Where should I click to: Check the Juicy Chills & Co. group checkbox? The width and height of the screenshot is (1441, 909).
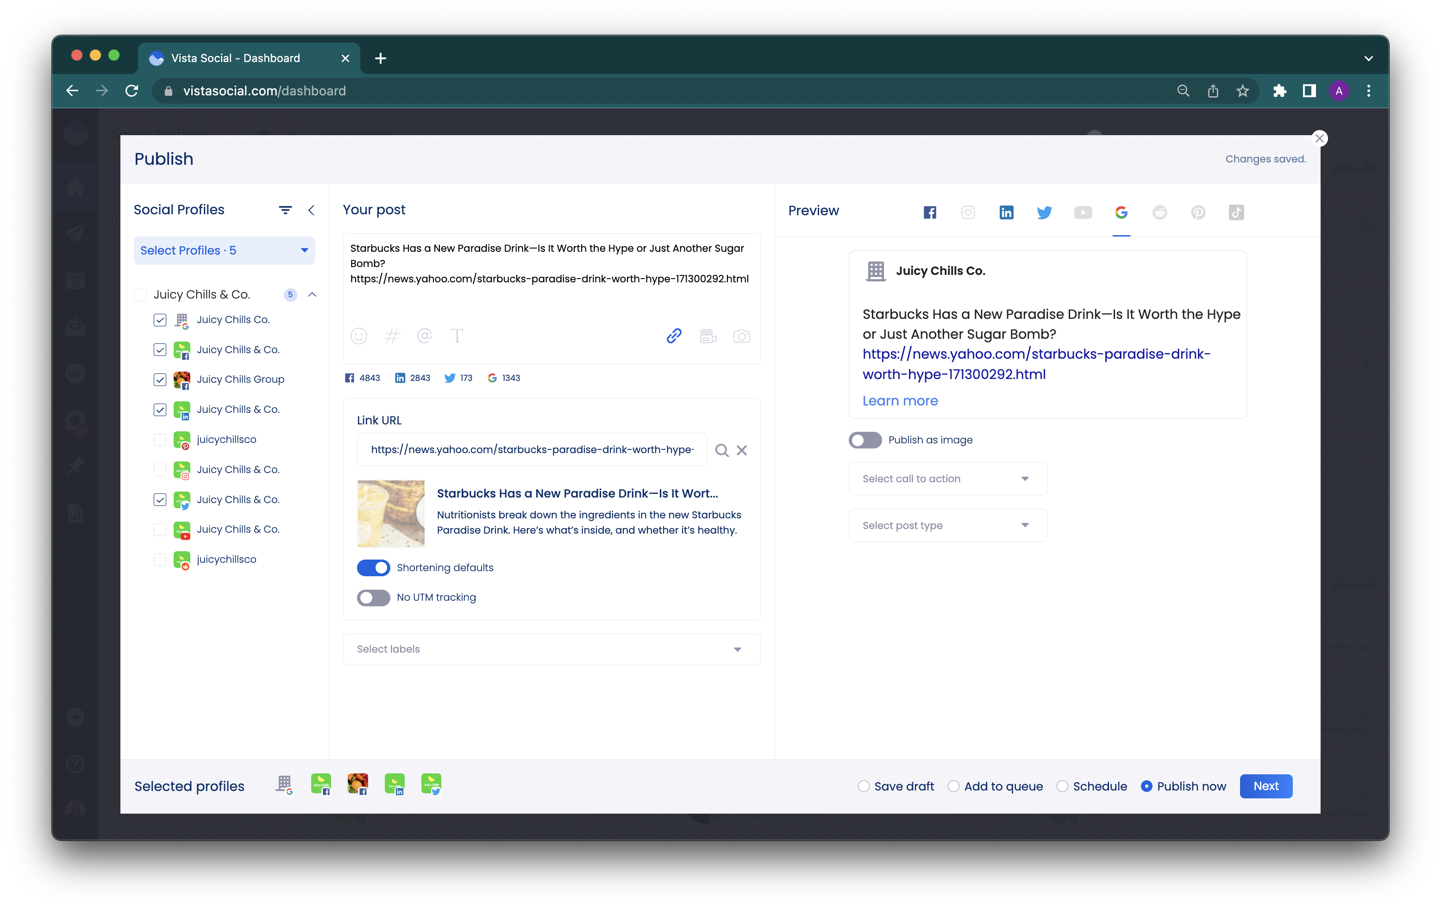pos(140,295)
